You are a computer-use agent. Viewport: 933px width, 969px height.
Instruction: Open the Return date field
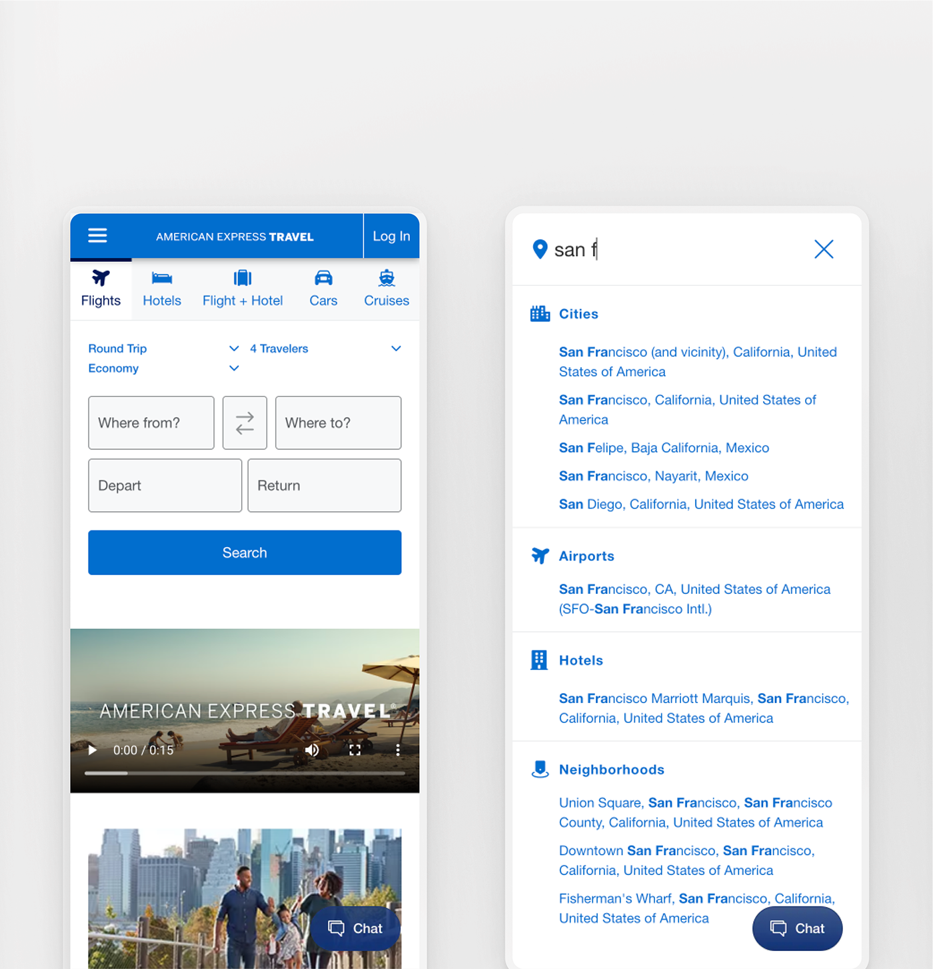[x=325, y=485]
